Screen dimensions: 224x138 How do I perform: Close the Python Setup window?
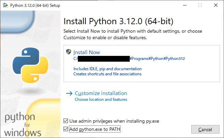coord(216,5)
